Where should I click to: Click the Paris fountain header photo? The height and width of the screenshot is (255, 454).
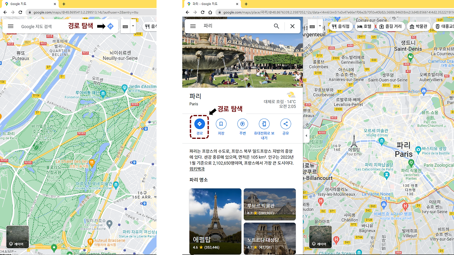[x=243, y=60]
